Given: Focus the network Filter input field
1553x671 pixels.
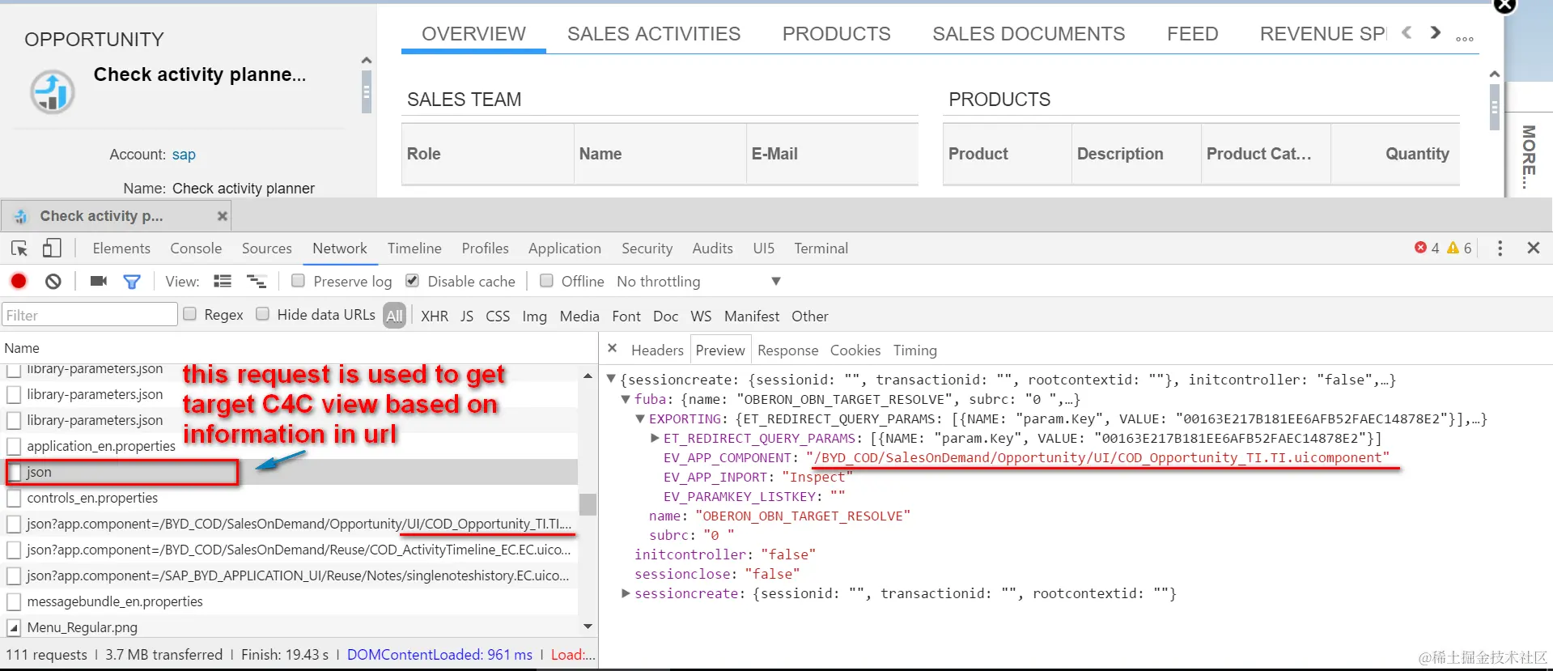Looking at the screenshot, I should 90,315.
